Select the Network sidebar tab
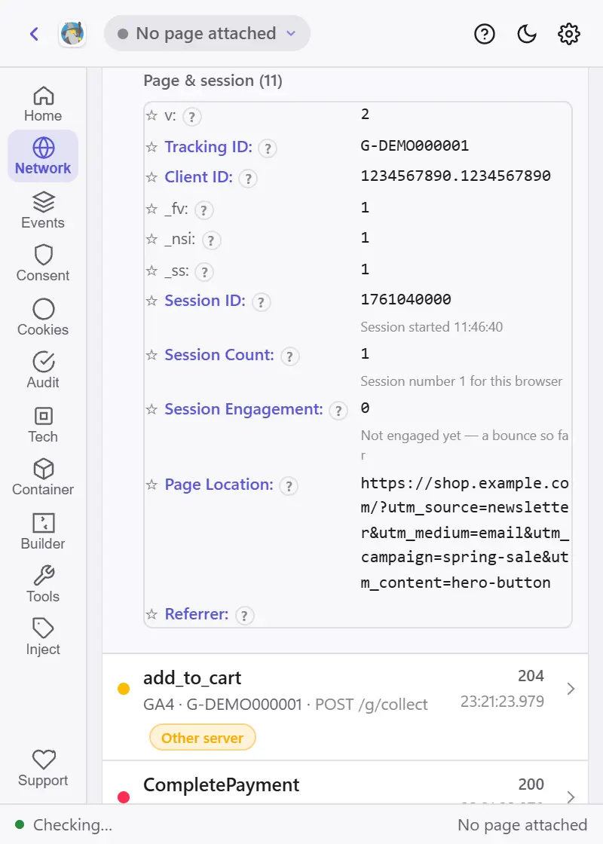This screenshot has width=603, height=844. (x=43, y=156)
